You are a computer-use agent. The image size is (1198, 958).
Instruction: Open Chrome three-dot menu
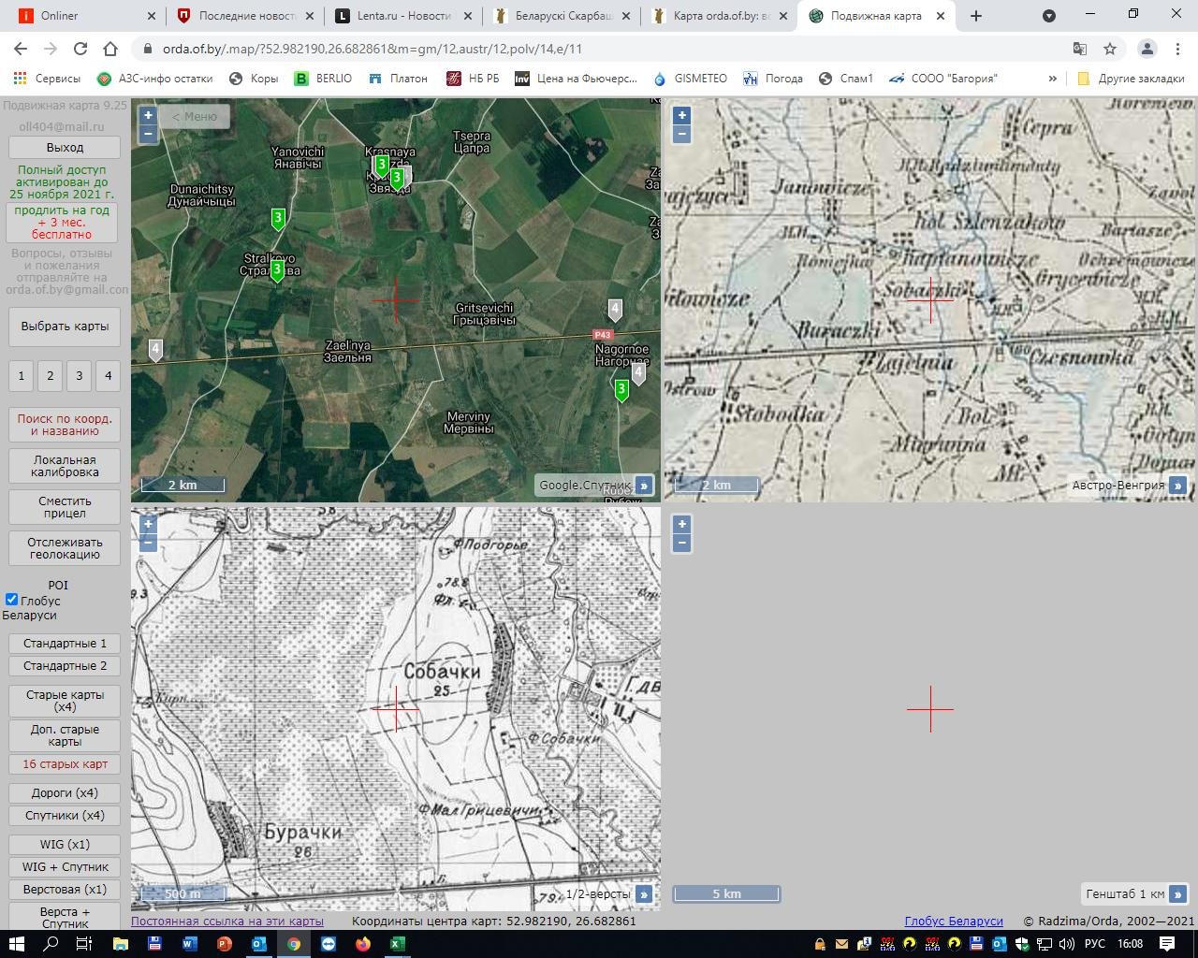pos(1176,49)
